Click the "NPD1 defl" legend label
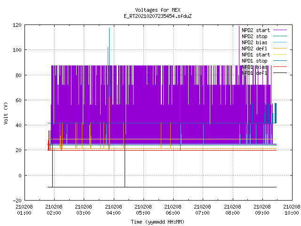The height and width of the screenshot is (226, 301). 254,73
